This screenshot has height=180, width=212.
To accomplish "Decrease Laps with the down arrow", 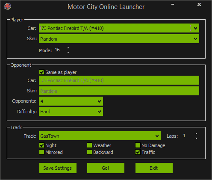I will pos(196,138).
